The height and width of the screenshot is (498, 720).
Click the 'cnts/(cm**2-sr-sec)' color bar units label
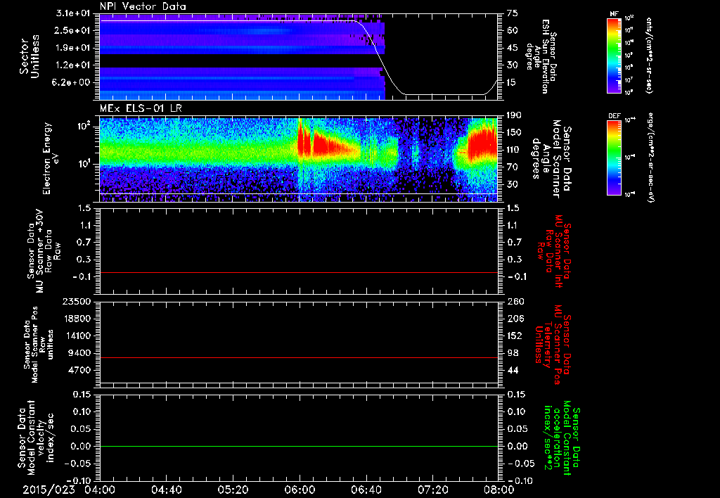[x=649, y=56]
